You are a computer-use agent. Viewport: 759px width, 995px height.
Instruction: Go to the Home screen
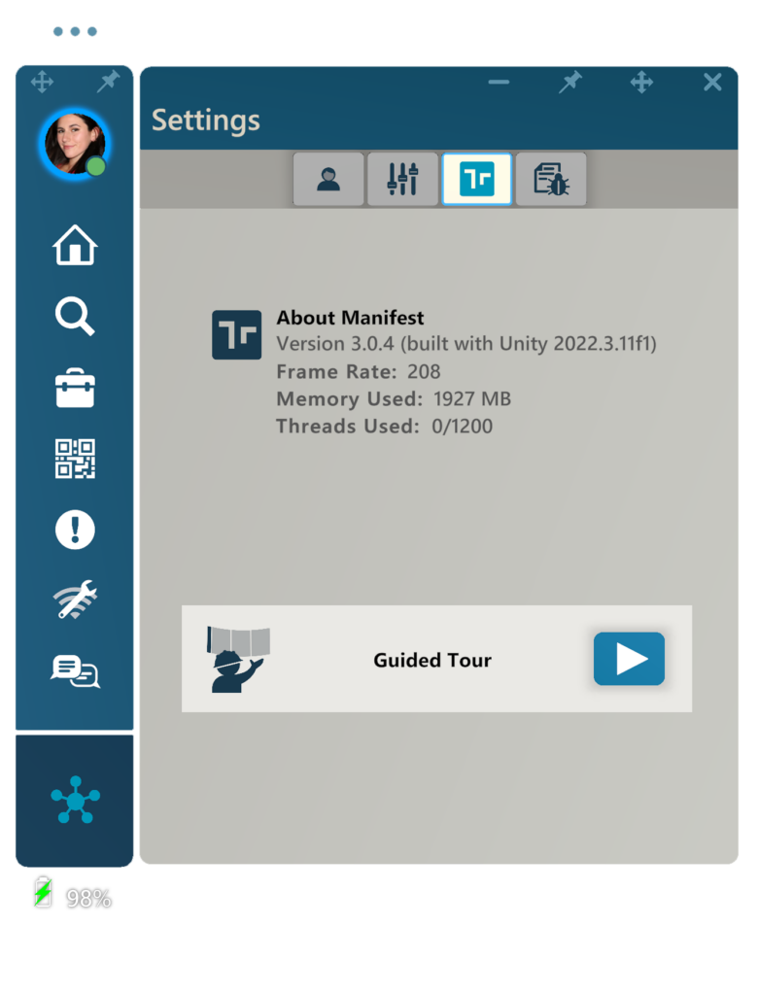click(x=75, y=245)
